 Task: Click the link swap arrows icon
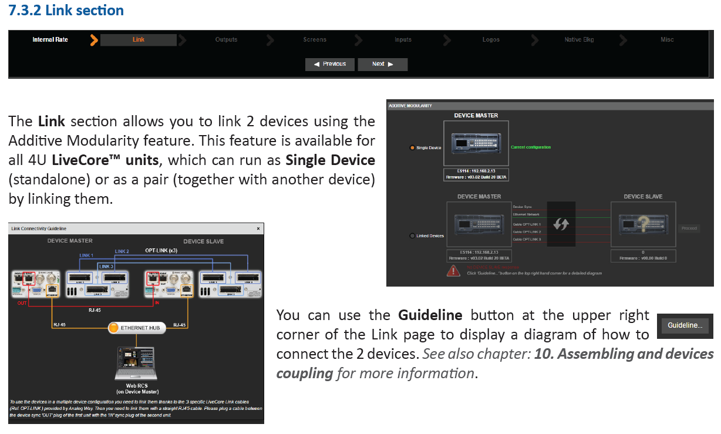[561, 224]
